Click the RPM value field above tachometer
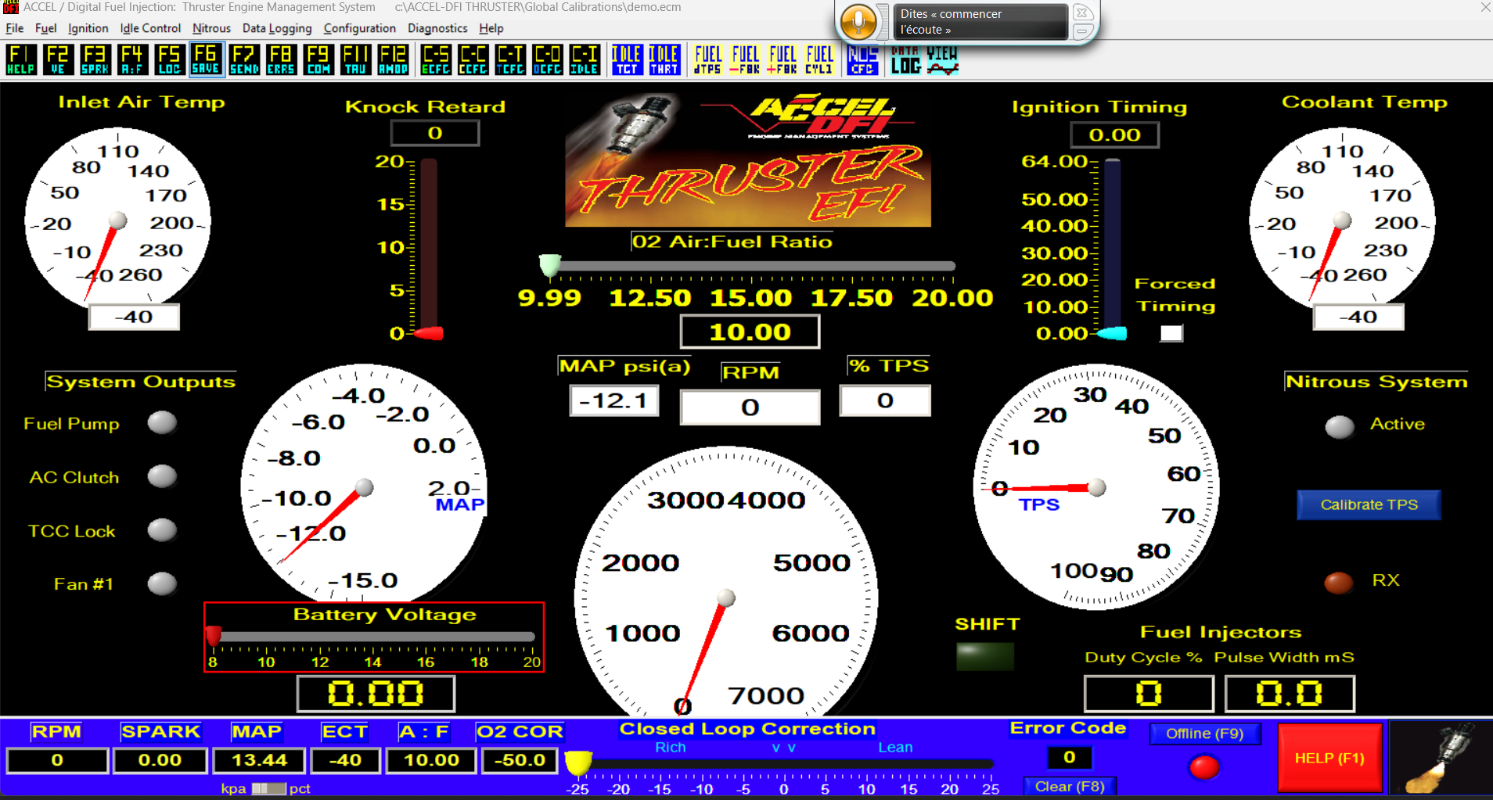This screenshot has height=800, width=1493. [x=750, y=407]
